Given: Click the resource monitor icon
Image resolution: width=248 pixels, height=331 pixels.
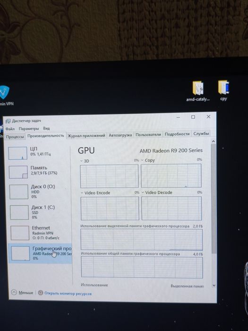Looking at the screenshot, I should coord(41,293).
